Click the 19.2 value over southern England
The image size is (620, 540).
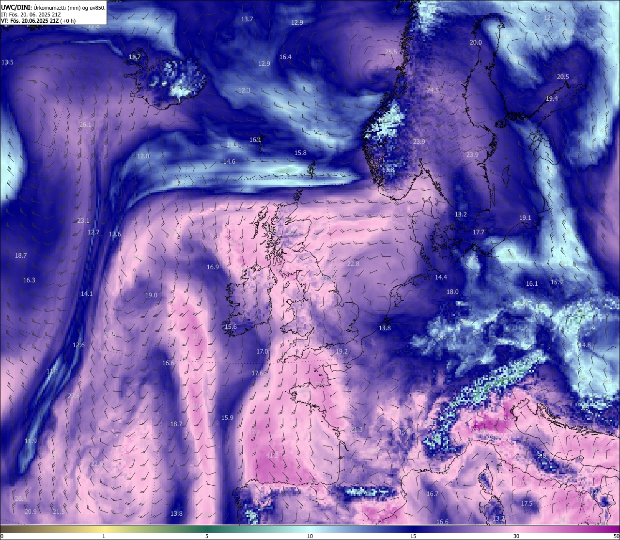(341, 351)
